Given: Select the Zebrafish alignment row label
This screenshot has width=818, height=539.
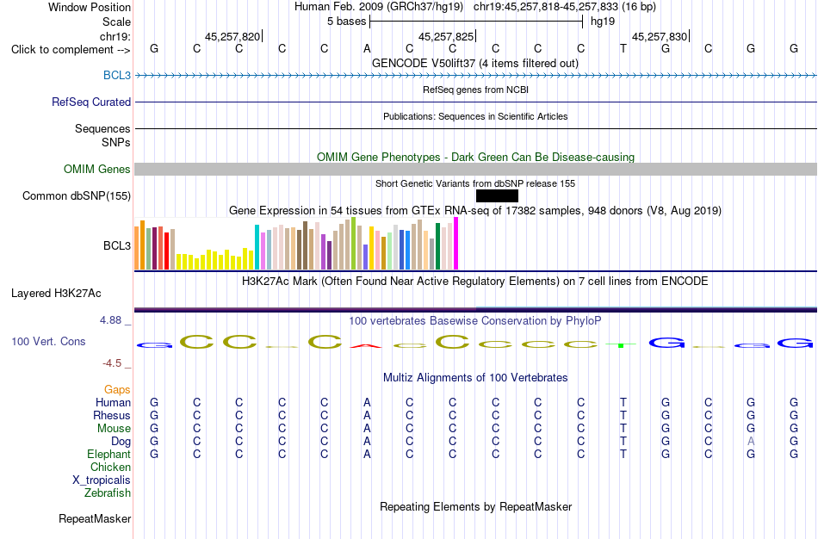Looking at the screenshot, I should click(x=108, y=493).
